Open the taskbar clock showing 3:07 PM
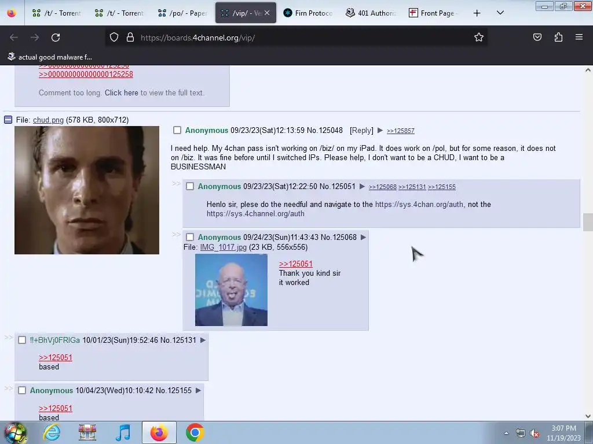 563,433
